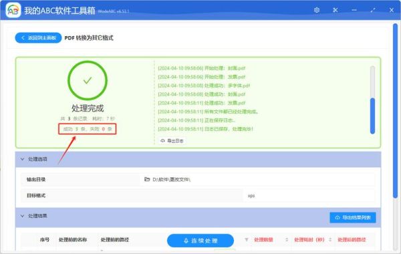Click the 序号 column header
Screen dimensions: 401x254
[x=45, y=240]
